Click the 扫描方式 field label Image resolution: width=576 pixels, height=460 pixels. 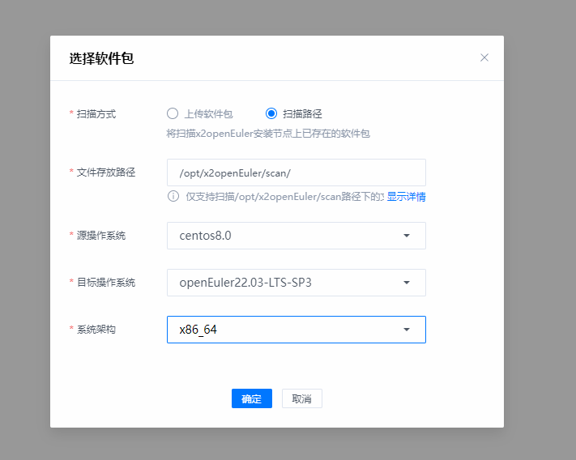coord(96,114)
